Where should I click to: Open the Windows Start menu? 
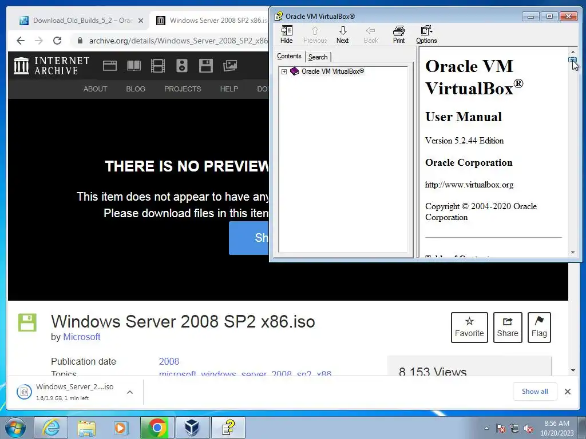point(15,428)
